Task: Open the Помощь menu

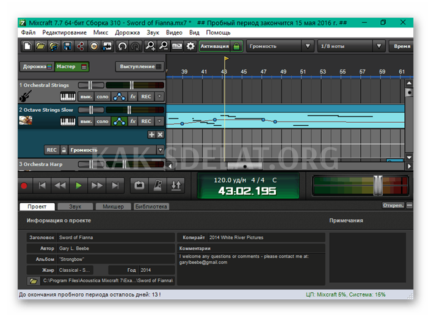Action: pyautogui.click(x=219, y=32)
